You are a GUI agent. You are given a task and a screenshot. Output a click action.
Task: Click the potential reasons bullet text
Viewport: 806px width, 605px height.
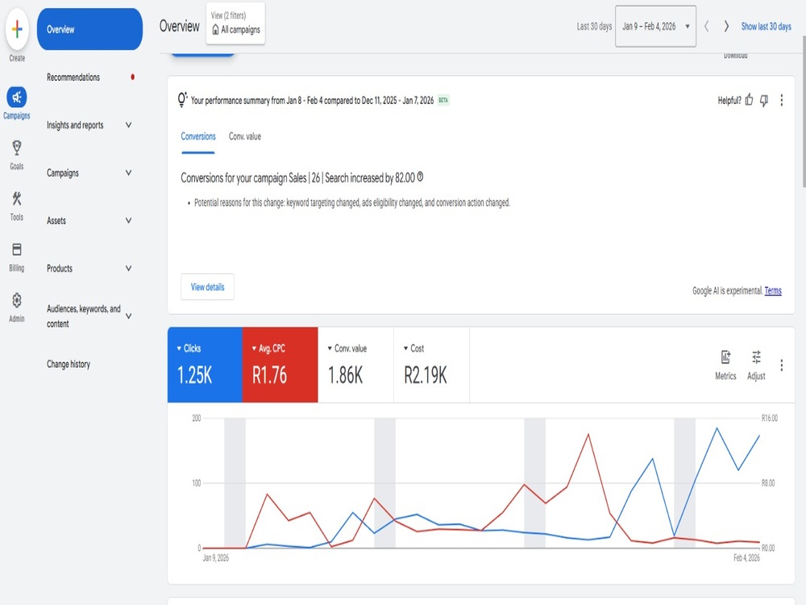pos(352,202)
